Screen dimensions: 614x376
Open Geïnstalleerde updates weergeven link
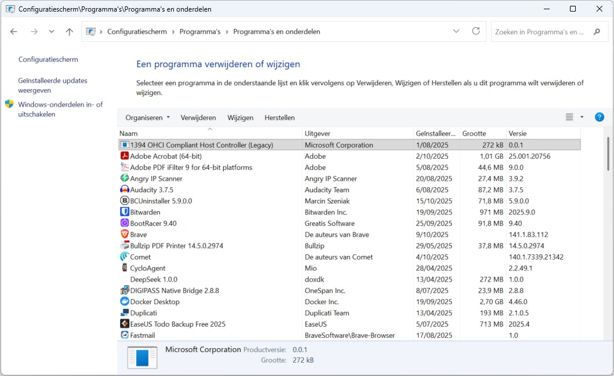pyautogui.click(x=53, y=85)
